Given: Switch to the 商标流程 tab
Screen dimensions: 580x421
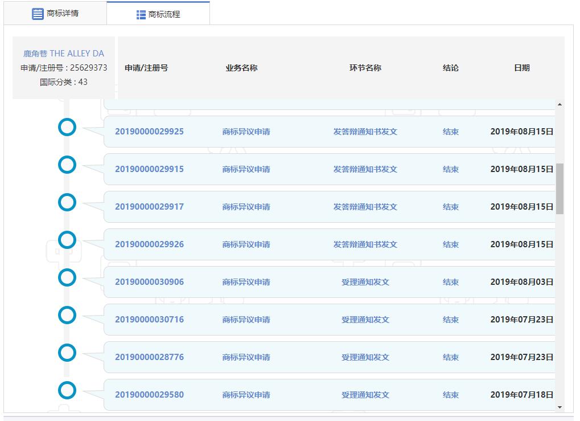Looking at the screenshot, I should click(x=158, y=14).
